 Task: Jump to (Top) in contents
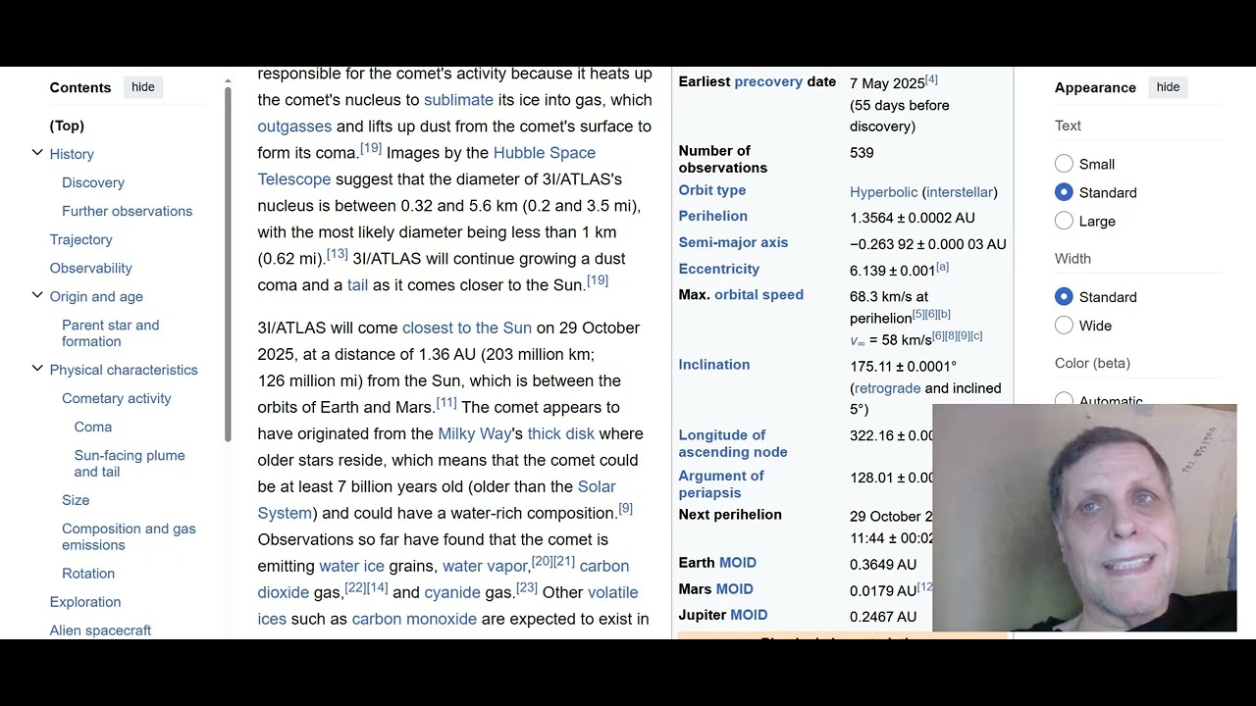click(67, 126)
